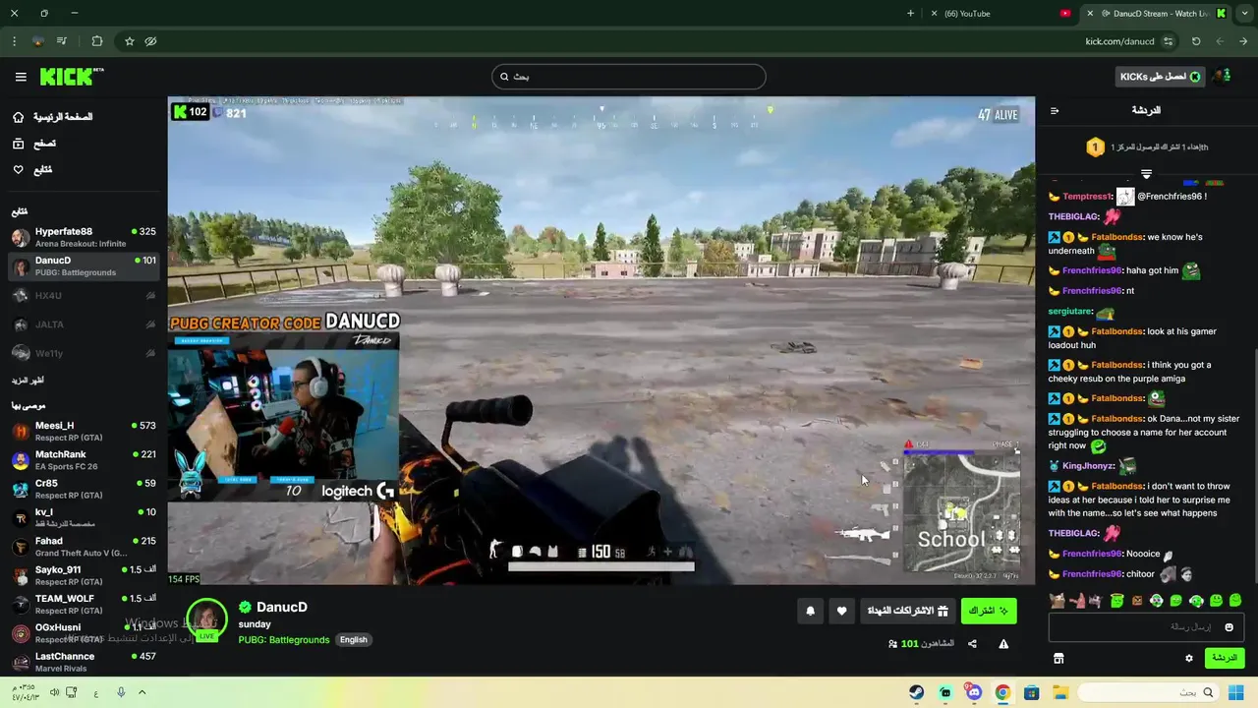Show hidden system tray icons chevron
The image size is (1258, 708).
click(142, 692)
